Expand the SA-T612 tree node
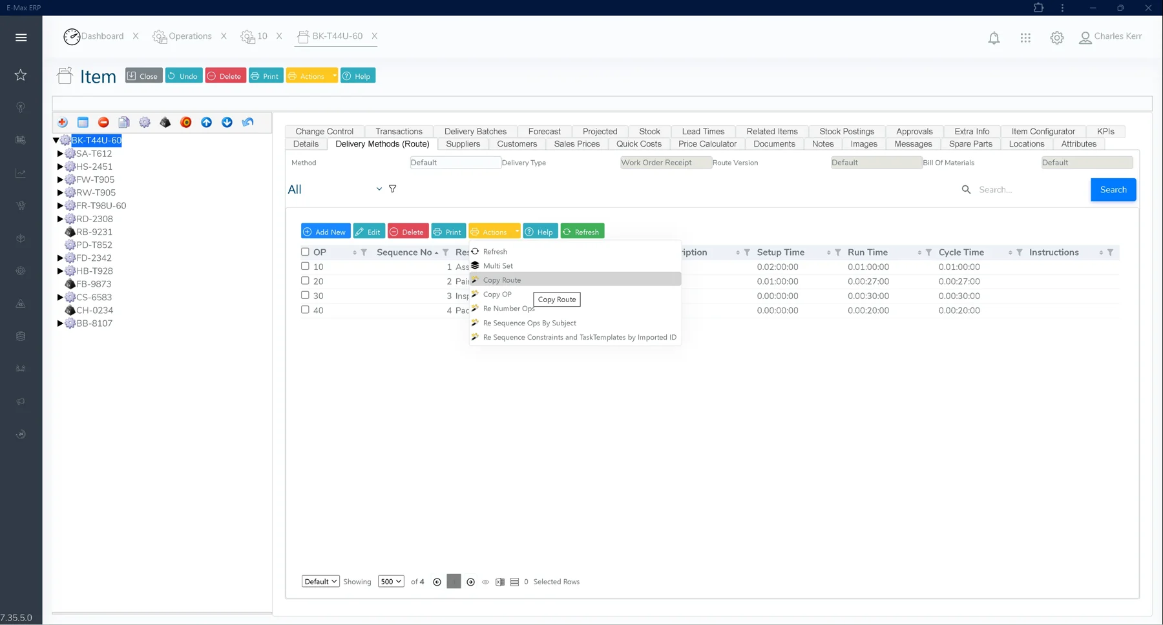The width and height of the screenshot is (1163, 625). click(x=60, y=154)
